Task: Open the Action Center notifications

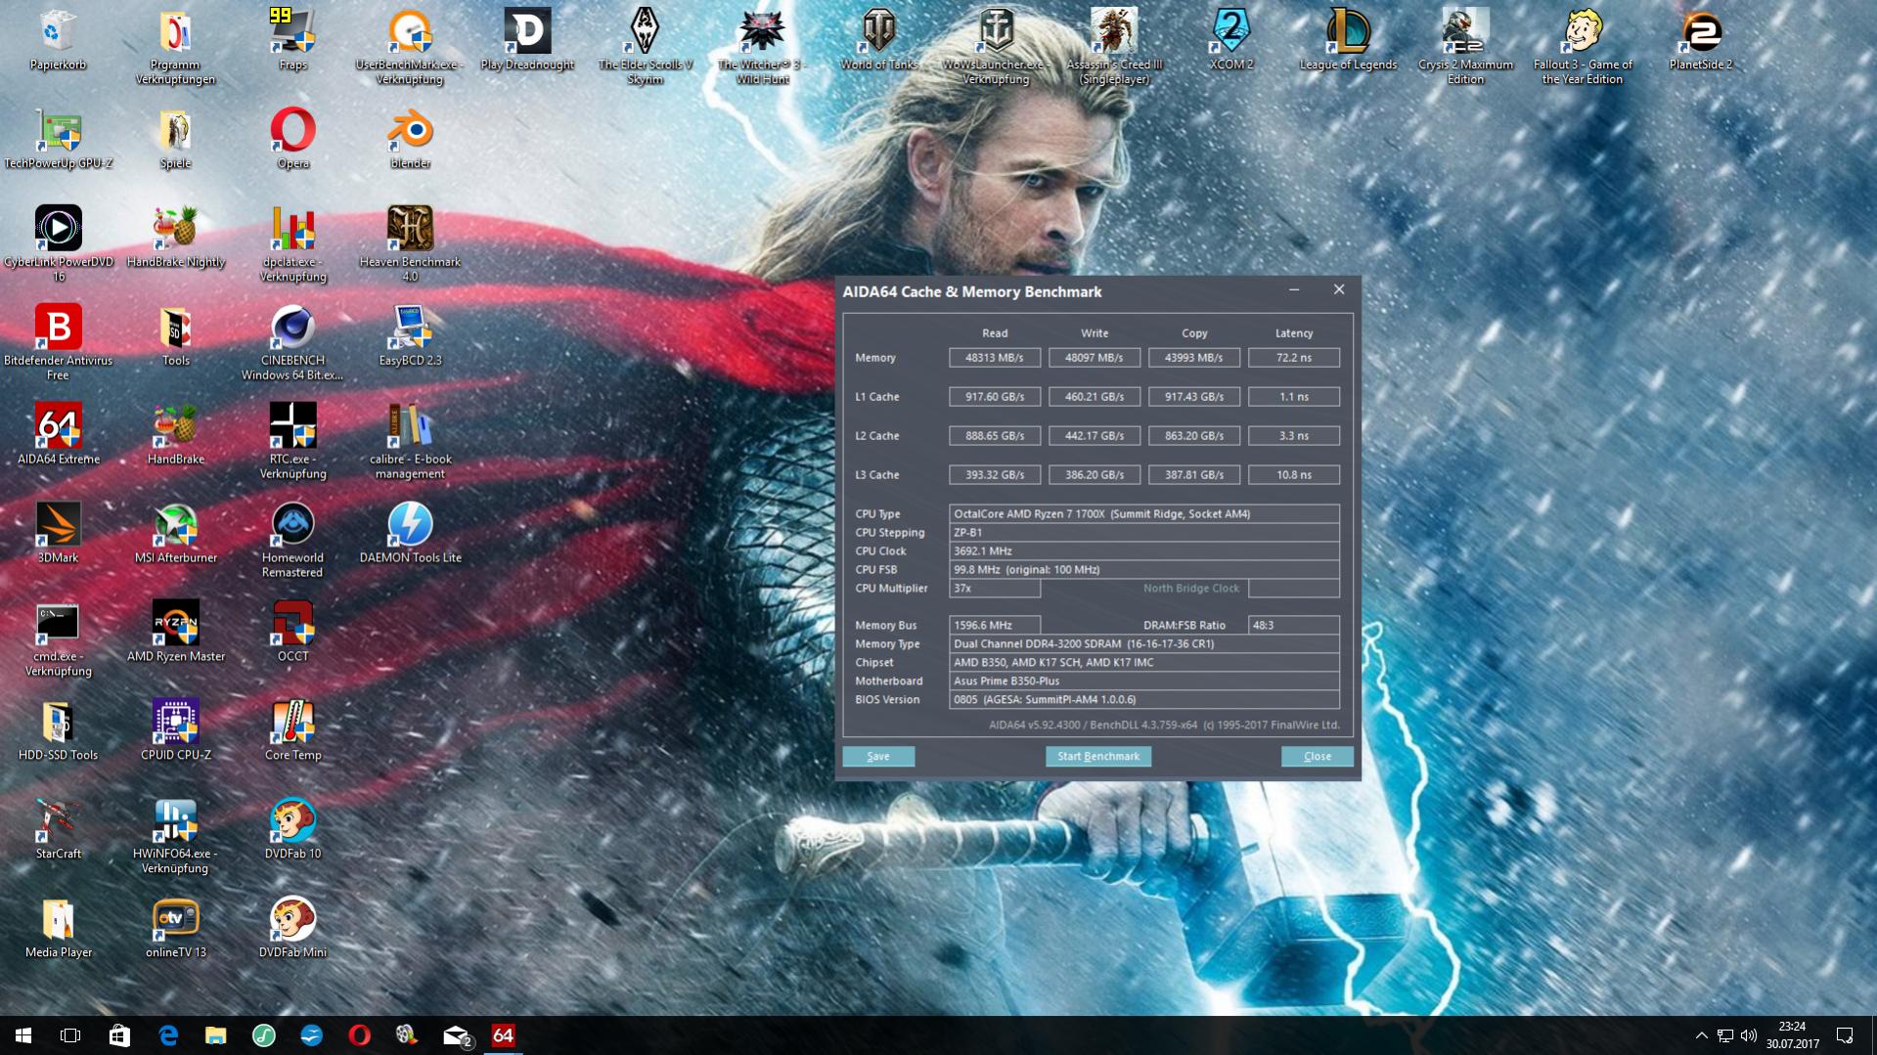Action: coord(1845,1035)
